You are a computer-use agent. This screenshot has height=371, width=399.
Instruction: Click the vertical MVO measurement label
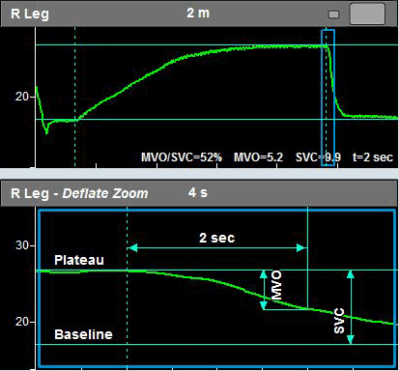[276, 285]
